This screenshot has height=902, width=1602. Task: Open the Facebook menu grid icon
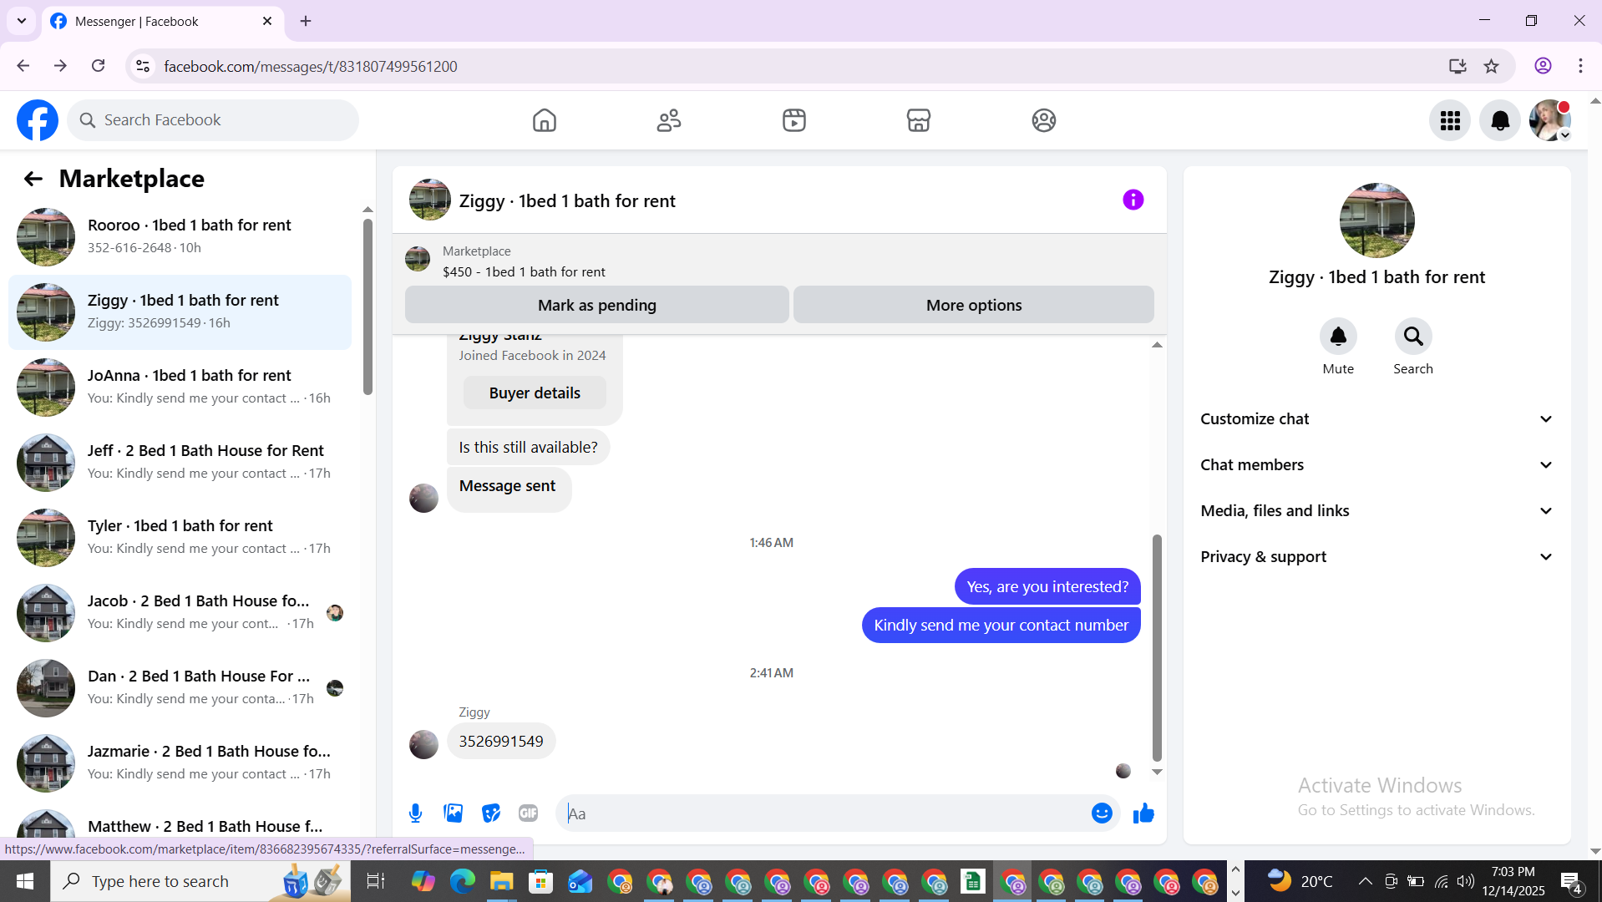1450,121
